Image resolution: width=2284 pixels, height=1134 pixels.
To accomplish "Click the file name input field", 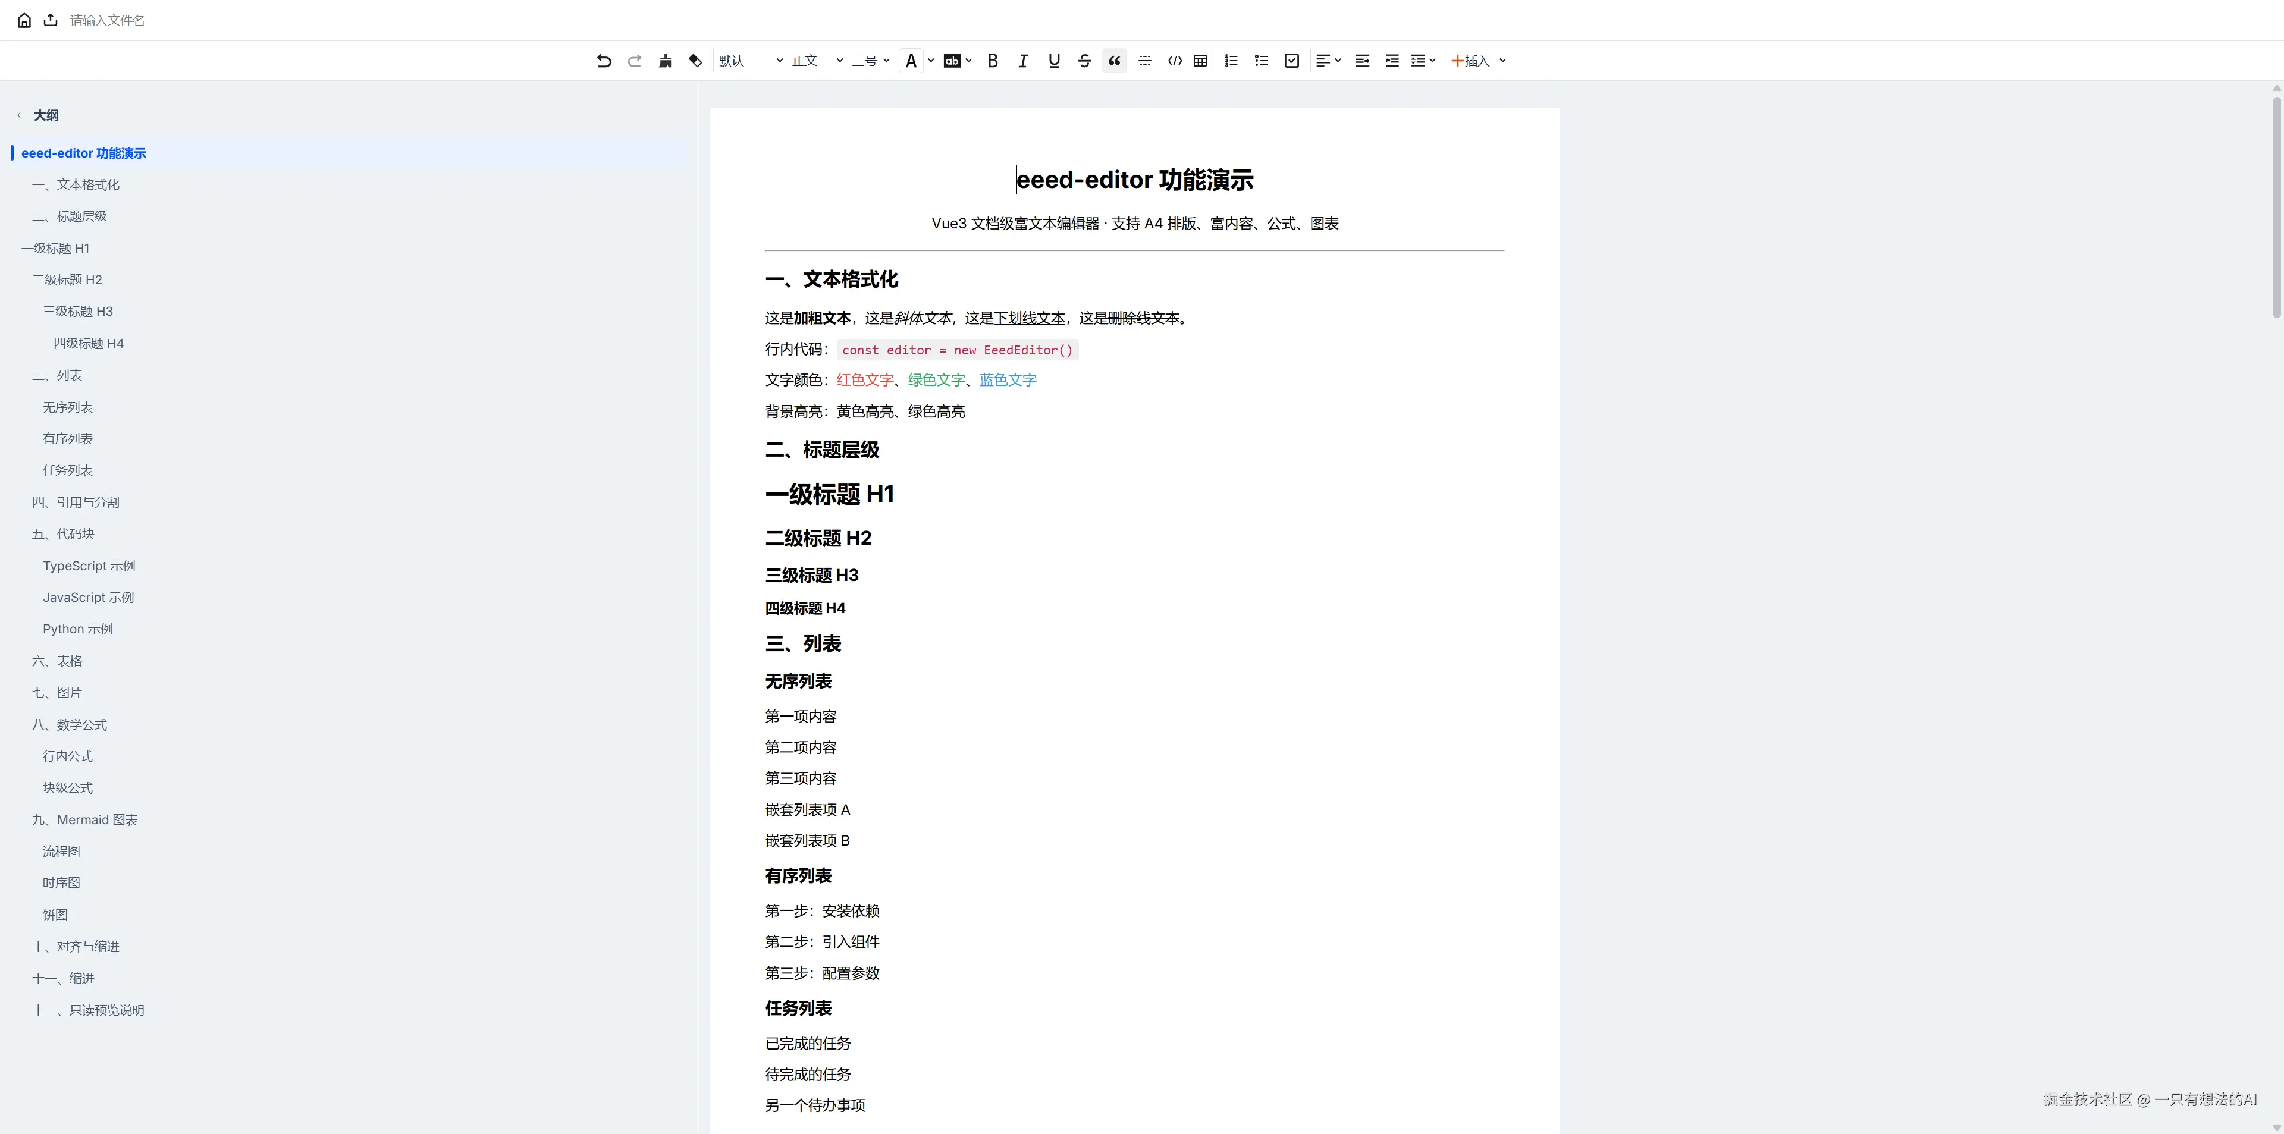I will tap(107, 20).
